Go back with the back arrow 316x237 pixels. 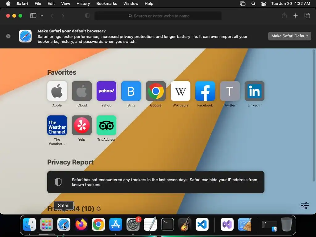tap(52, 16)
